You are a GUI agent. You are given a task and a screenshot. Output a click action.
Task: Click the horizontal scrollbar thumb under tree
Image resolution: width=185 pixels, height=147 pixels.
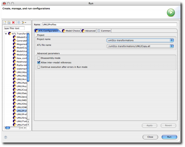[x=8, y=128]
